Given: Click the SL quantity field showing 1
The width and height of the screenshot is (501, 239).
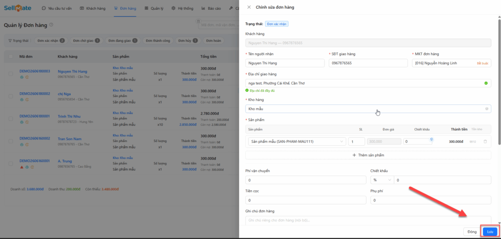Looking at the screenshot, I should click(356, 141).
